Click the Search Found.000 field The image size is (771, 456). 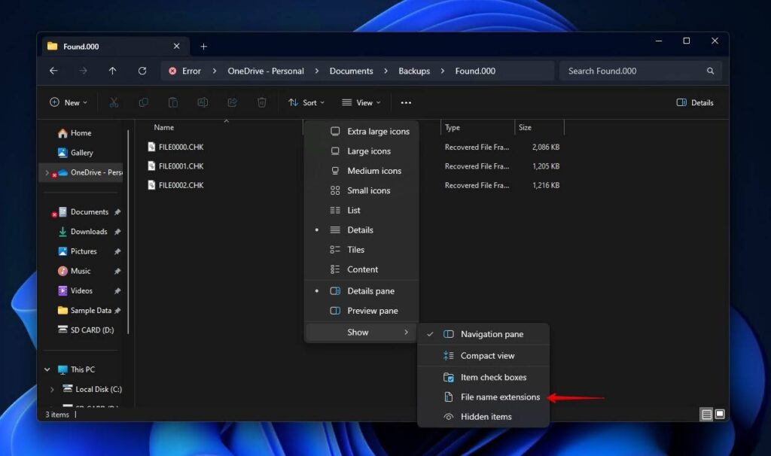tap(632, 71)
